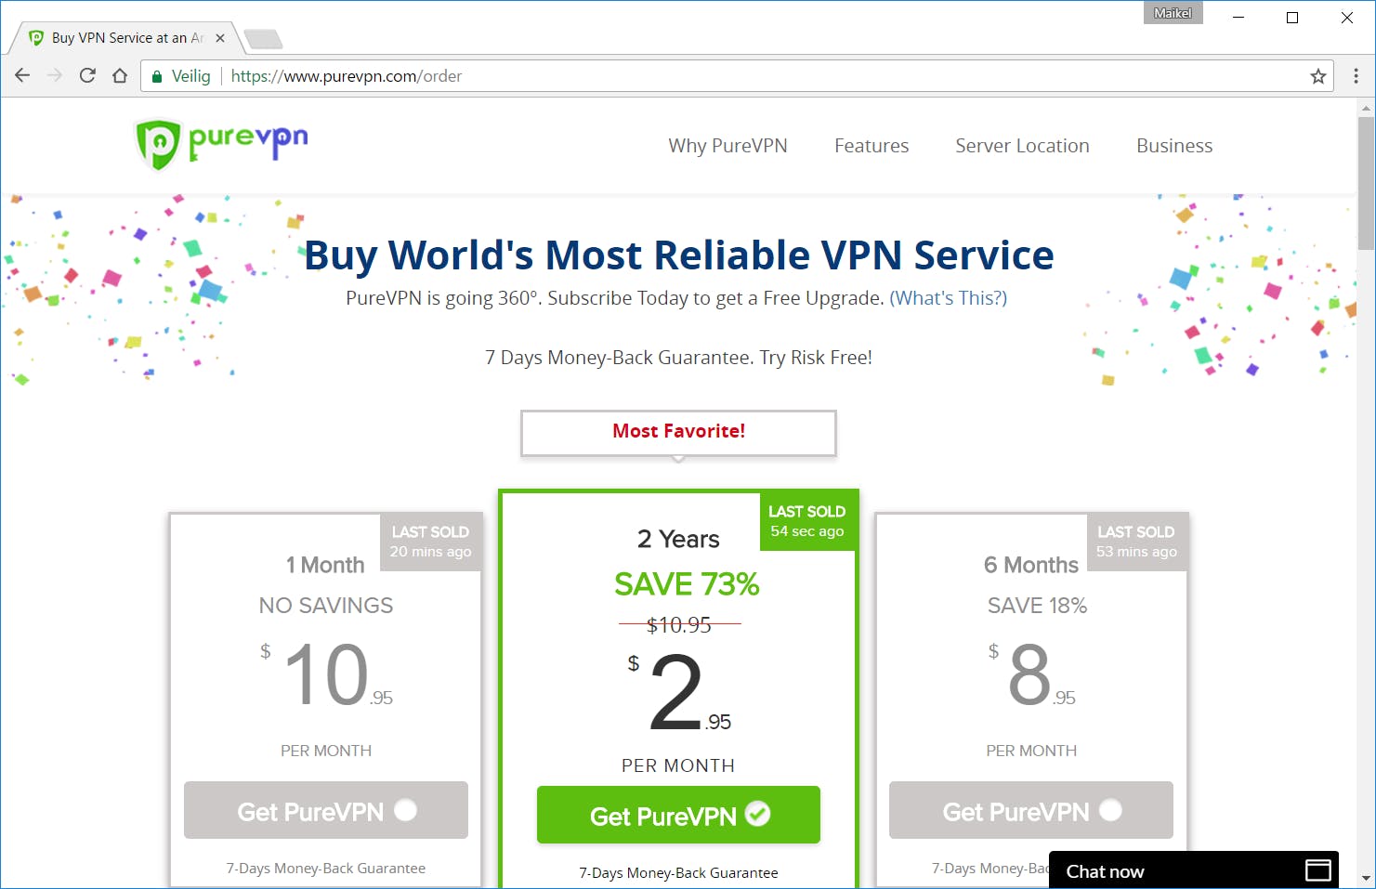The height and width of the screenshot is (889, 1376).
Task: Click the PureVPN logo
Action: (x=221, y=145)
